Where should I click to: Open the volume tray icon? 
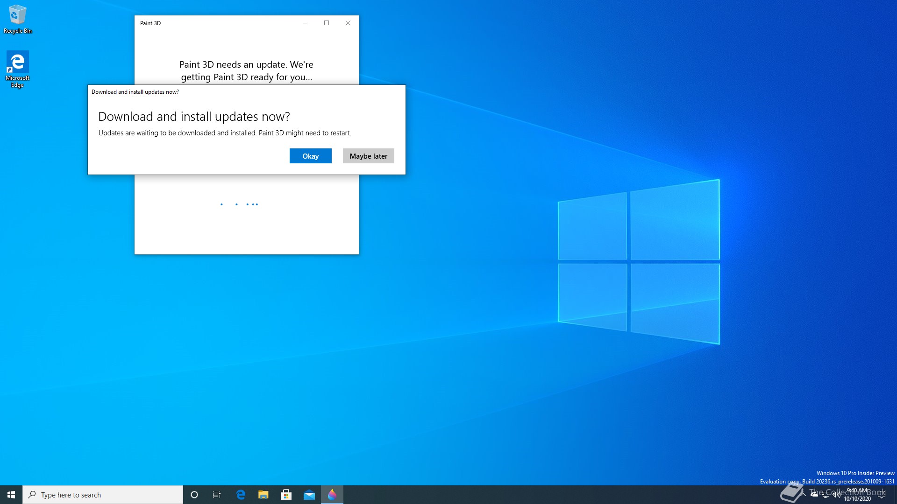(x=837, y=495)
